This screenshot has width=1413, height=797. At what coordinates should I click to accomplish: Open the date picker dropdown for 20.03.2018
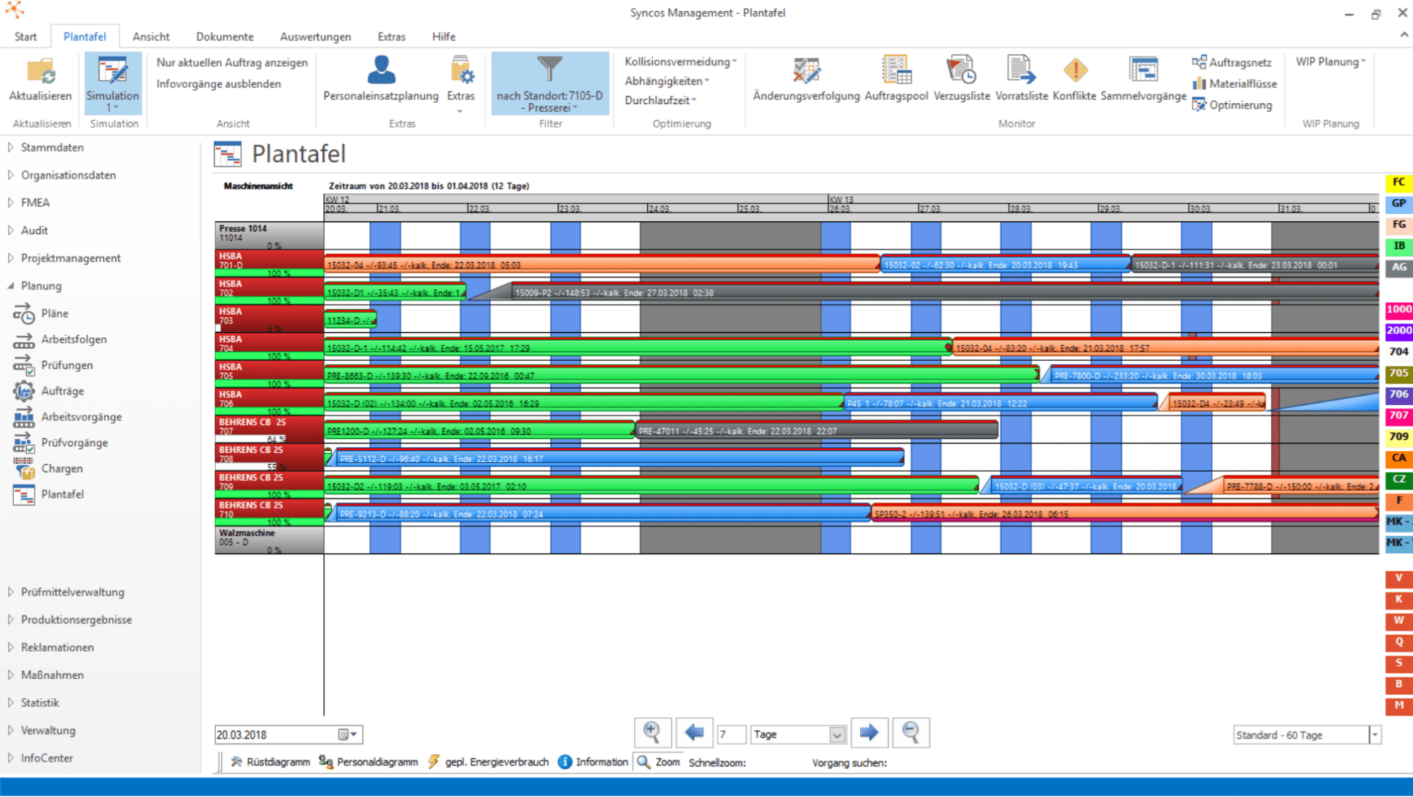click(x=349, y=735)
